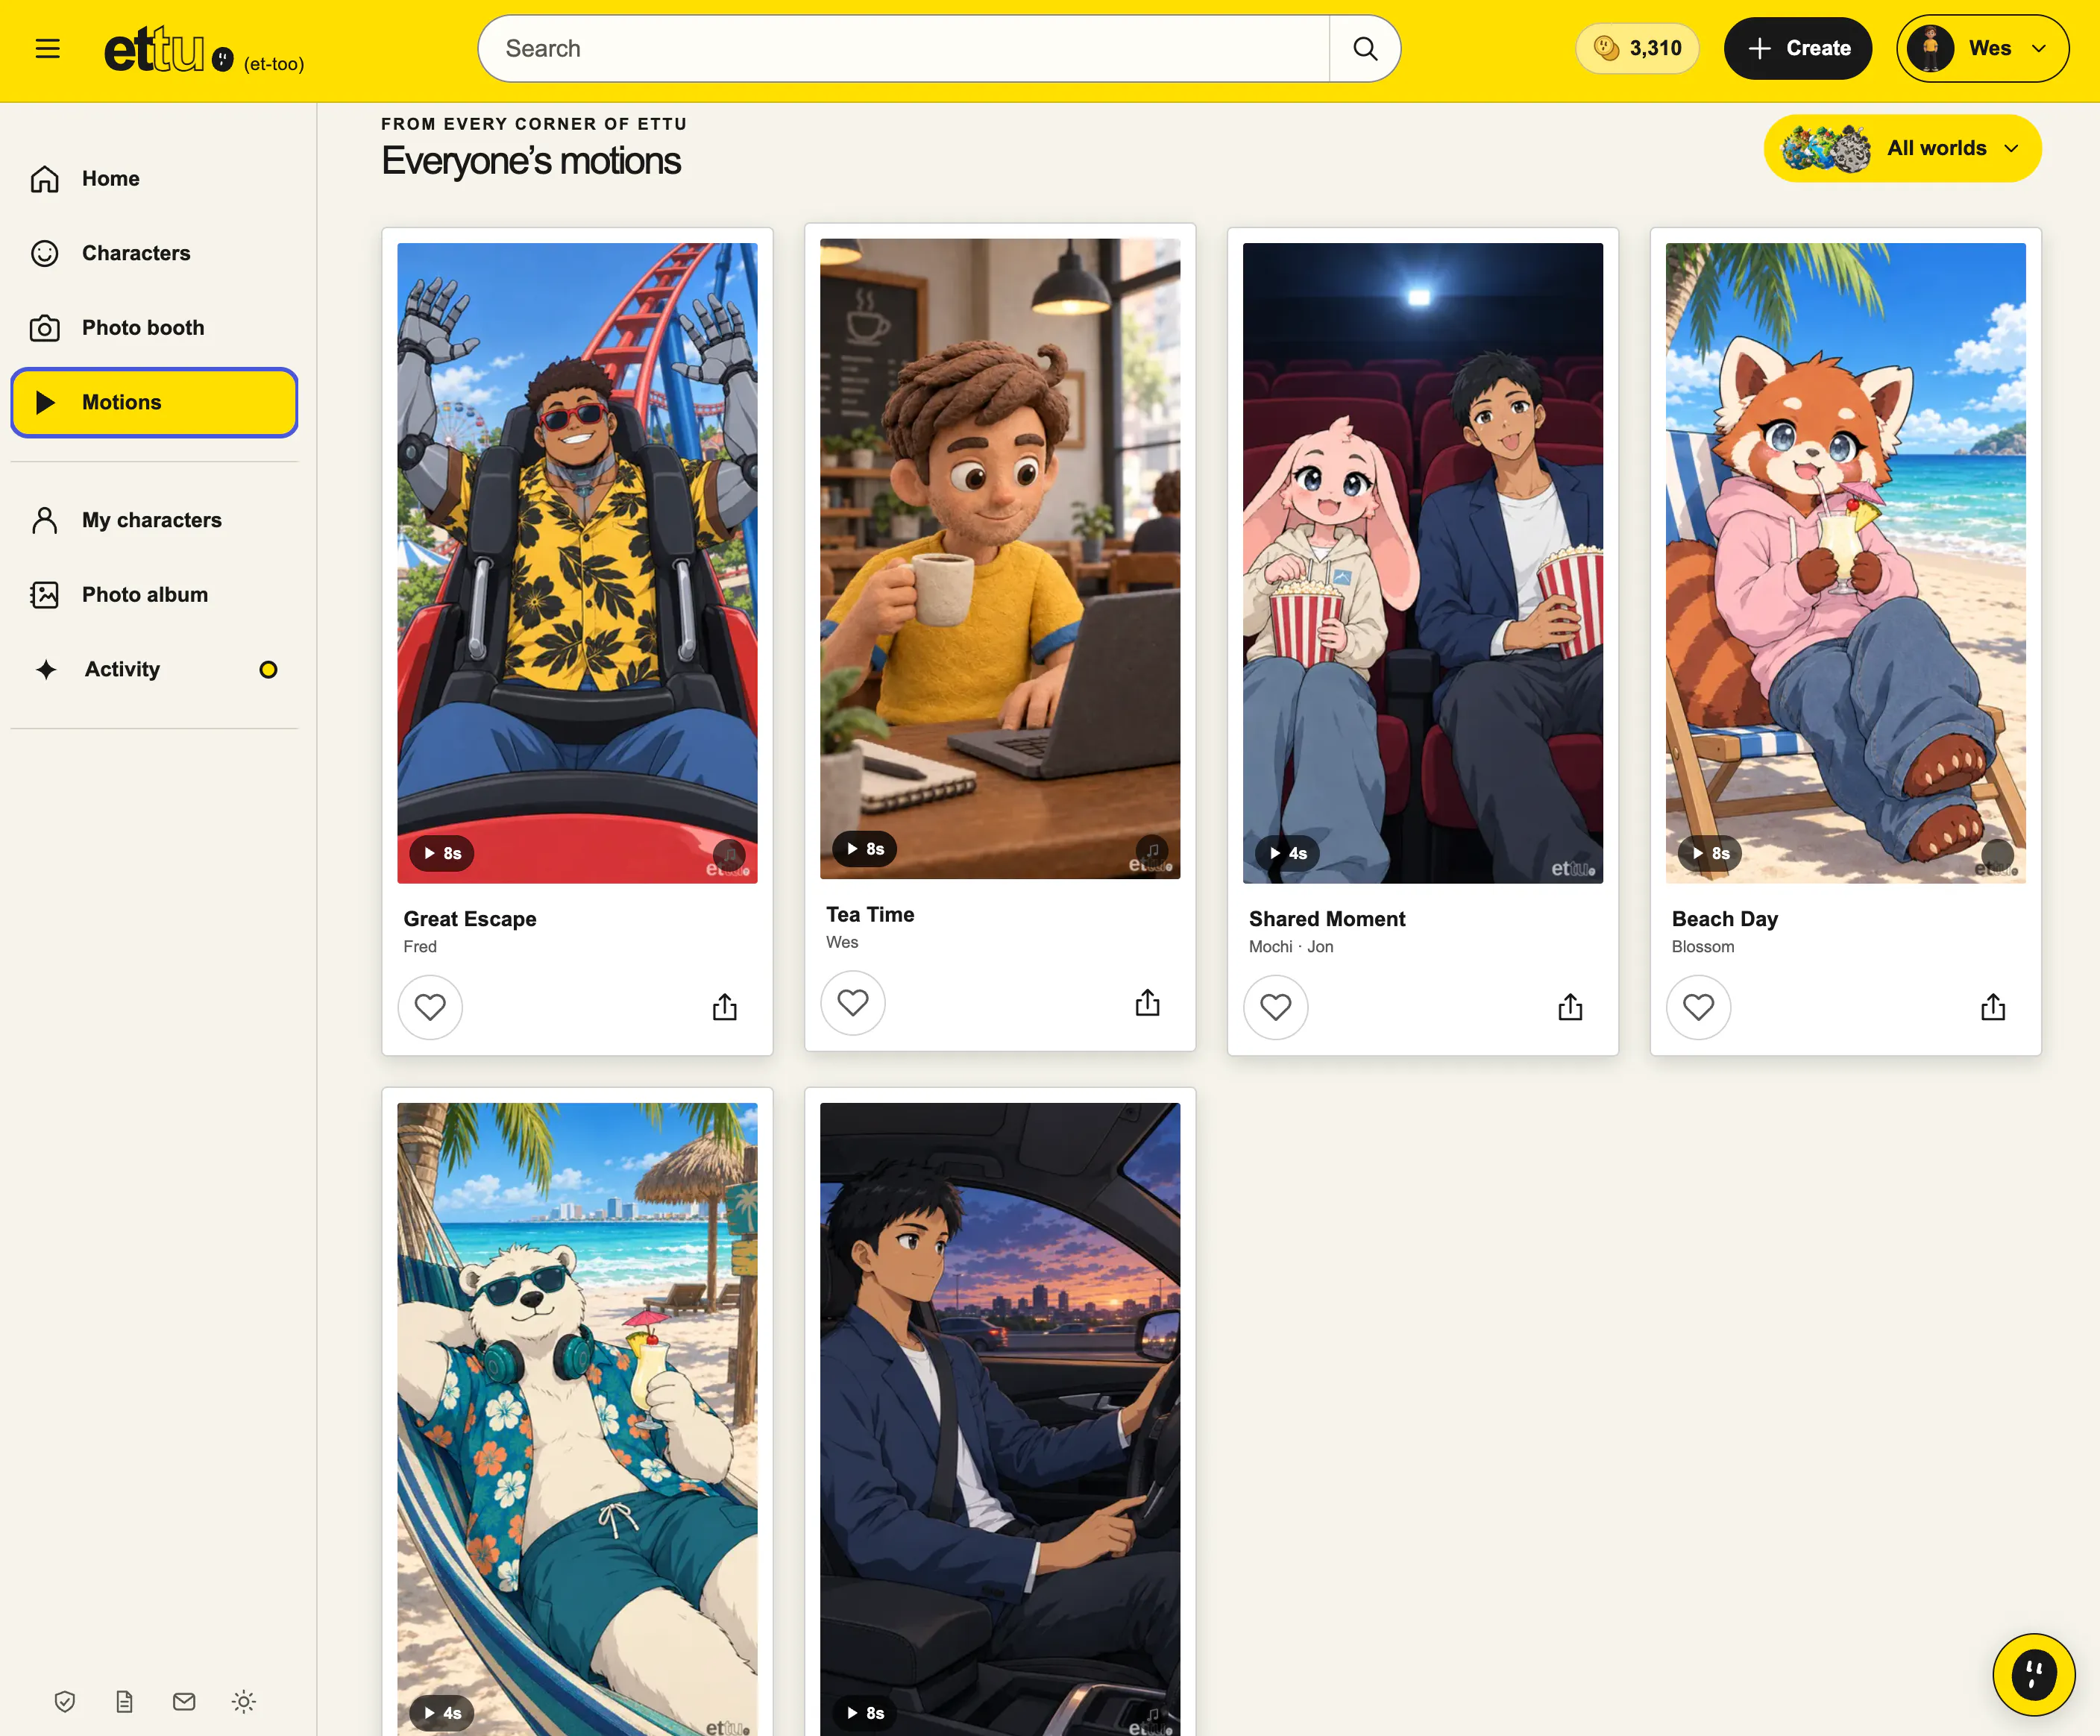Click the Great Escape title
This screenshot has width=2100, height=1736.
pos(470,919)
